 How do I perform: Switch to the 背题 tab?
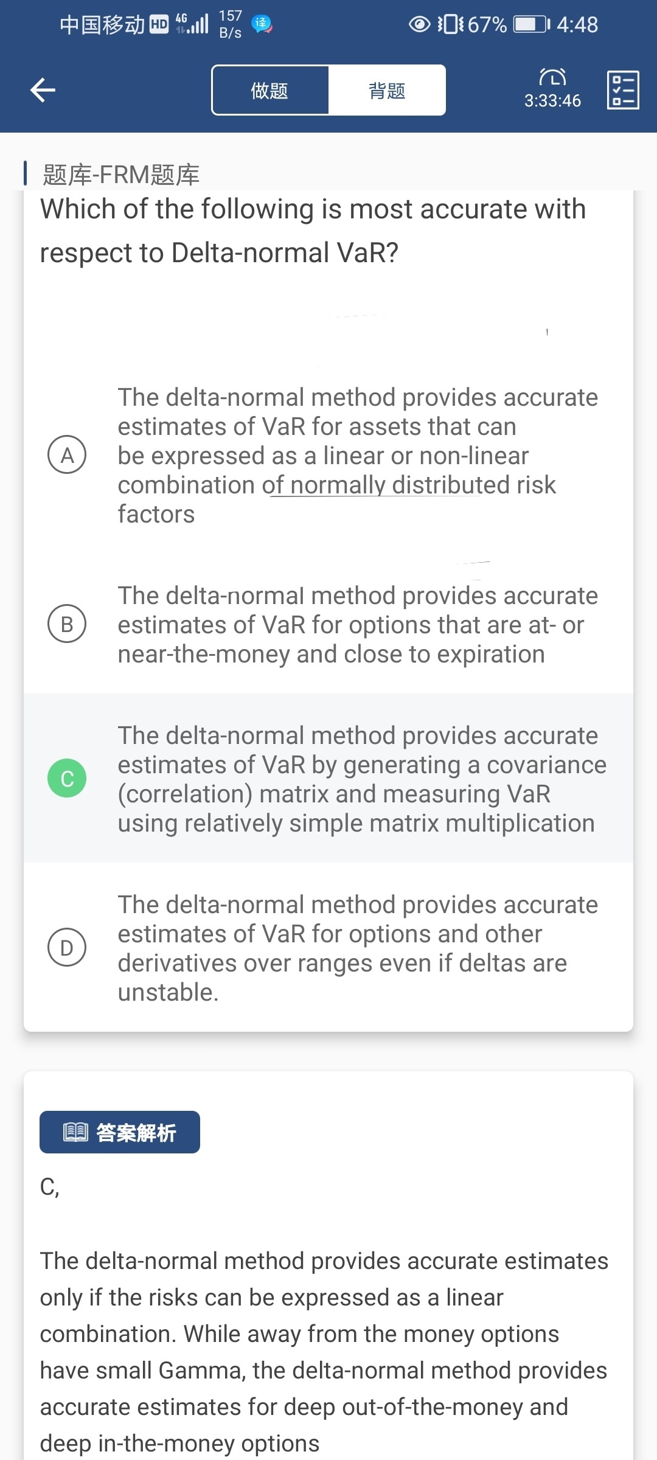tap(387, 91)
